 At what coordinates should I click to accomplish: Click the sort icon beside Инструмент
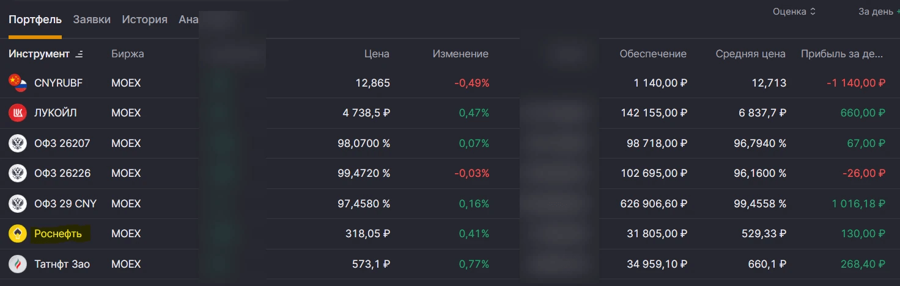point(79,54)
